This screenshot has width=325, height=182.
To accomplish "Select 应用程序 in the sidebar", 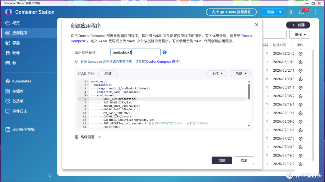I will (29, 33).
